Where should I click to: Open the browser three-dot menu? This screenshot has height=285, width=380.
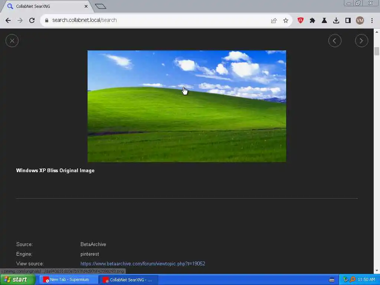(x=372, y=20)
